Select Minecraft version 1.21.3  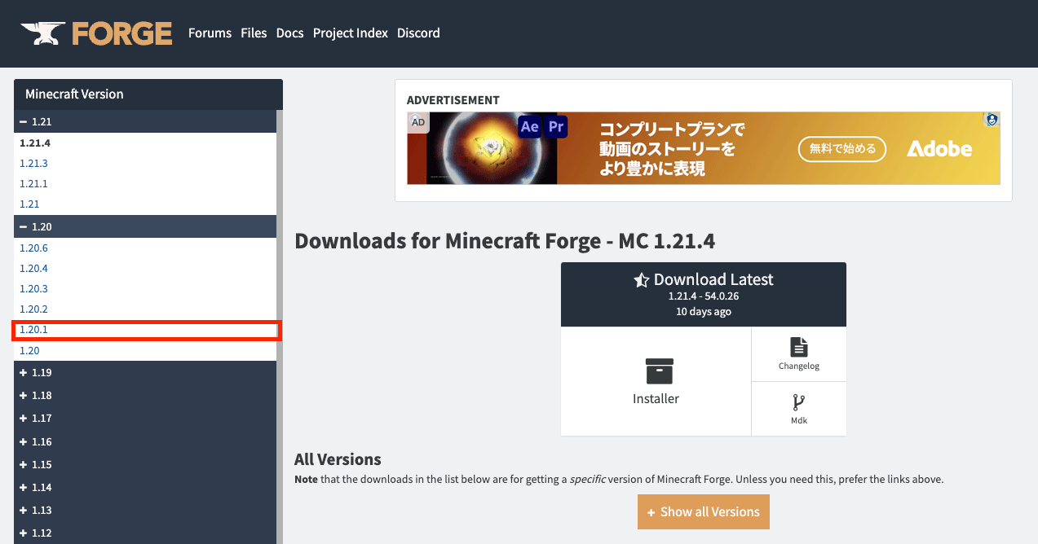[x=33, y=163]
